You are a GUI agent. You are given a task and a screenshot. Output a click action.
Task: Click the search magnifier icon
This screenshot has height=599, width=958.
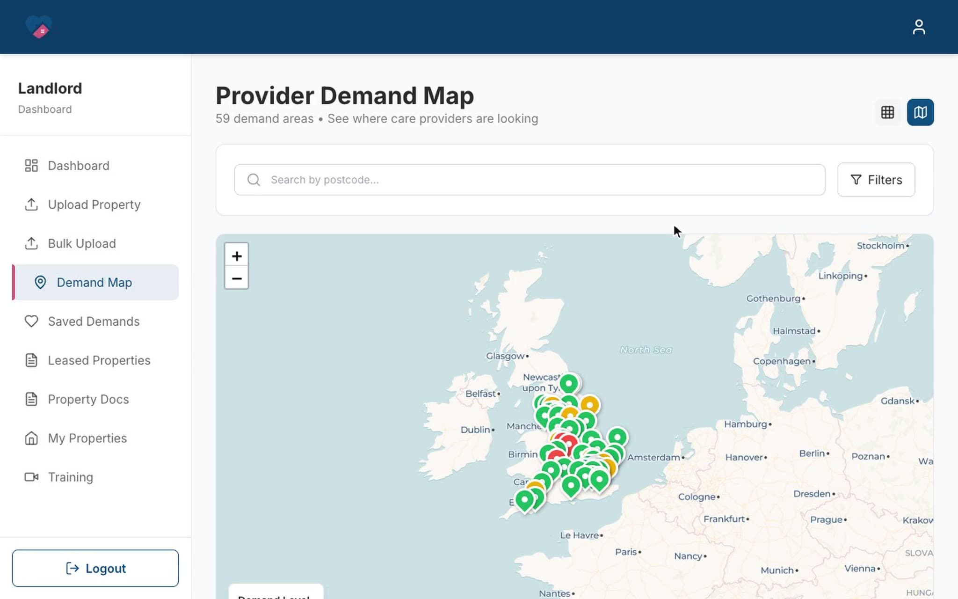pyautogui.click(x=254, y=180)
